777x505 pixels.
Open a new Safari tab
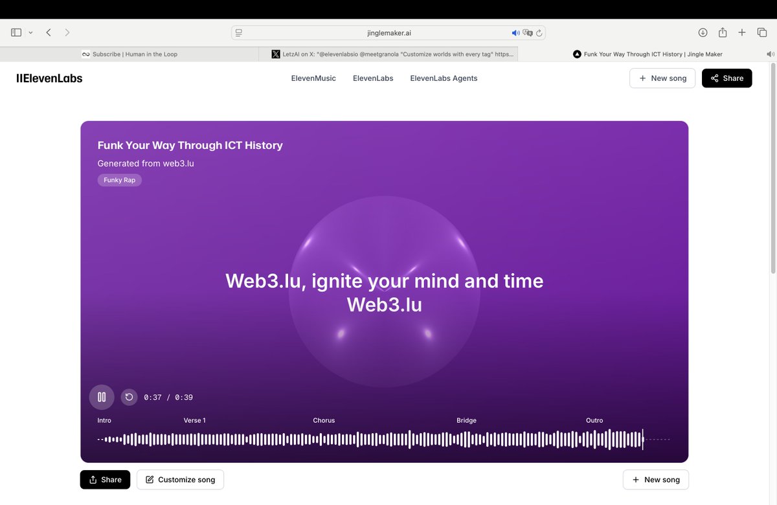(x=742, y=32)
